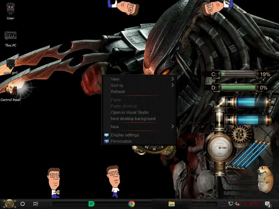This screenshot has height=209, width=279.
Task: Choose Open in Visual Studio
Action: [139, 112]
